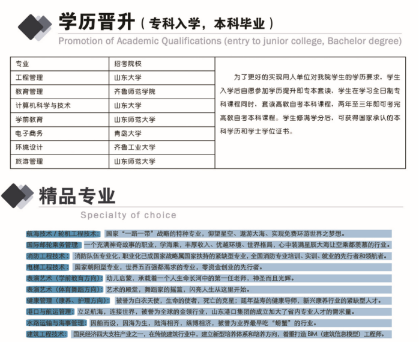Select the 工程管理 table cell

click(x=29, y=78)
